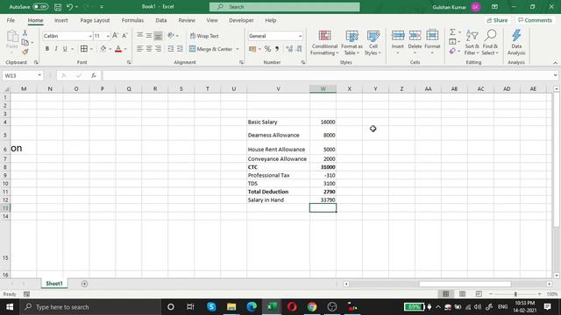Screen dimensions: 561x315
Task: Decrease font size with smaller A icon
Action: [124, 36]
